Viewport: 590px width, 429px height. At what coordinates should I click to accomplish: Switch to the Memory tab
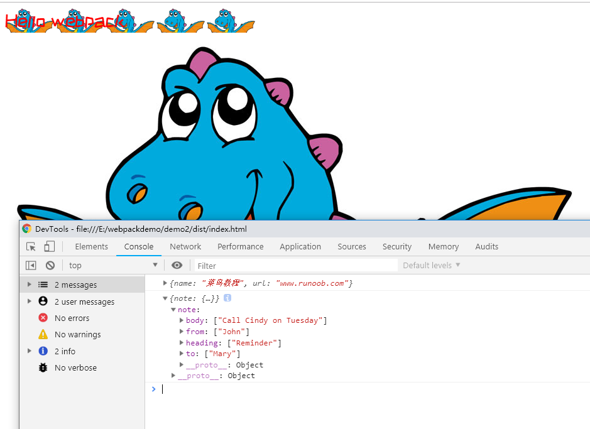click(x=444, y=247)
